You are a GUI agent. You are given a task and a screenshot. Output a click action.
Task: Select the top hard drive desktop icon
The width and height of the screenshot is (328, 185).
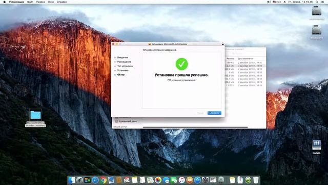click(317, 11)
